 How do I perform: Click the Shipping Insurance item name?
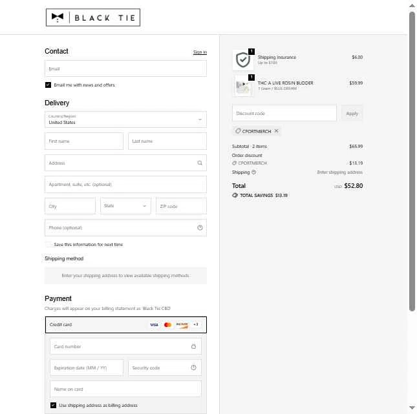[x=277, y=57]
